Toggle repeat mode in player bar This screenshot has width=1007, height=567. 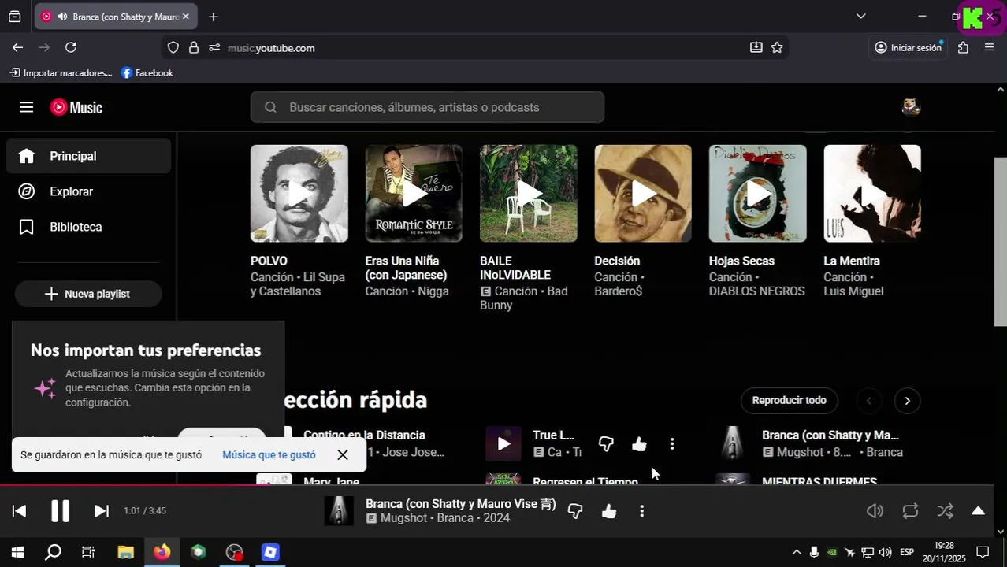(x=910, y=511)
